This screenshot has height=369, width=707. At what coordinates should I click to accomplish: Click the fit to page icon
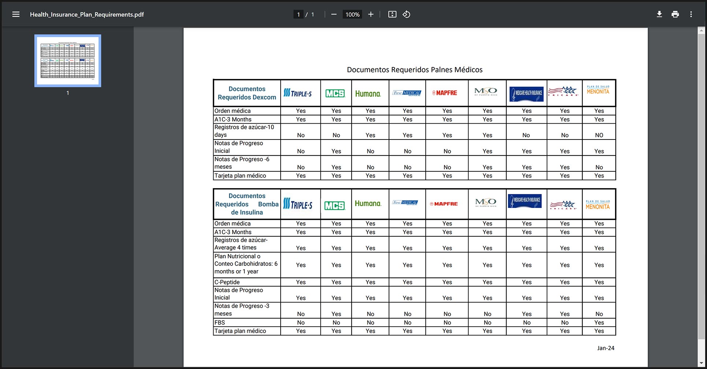(392, 14)
